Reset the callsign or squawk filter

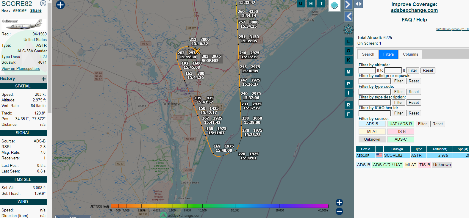414,81
